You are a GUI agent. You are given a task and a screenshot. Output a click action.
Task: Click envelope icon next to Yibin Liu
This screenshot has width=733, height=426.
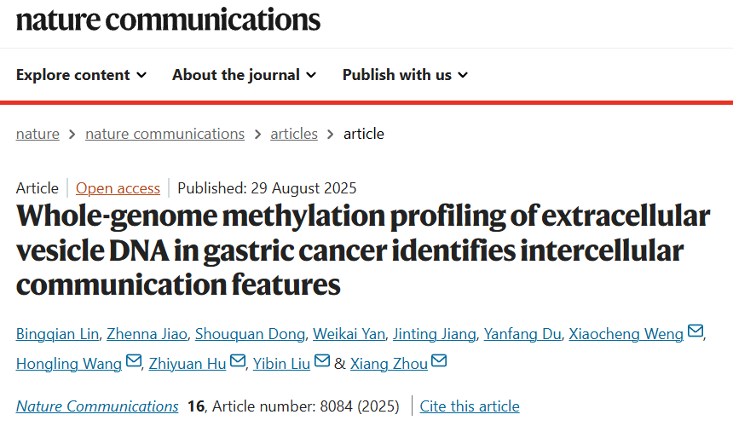pos(321,362)
